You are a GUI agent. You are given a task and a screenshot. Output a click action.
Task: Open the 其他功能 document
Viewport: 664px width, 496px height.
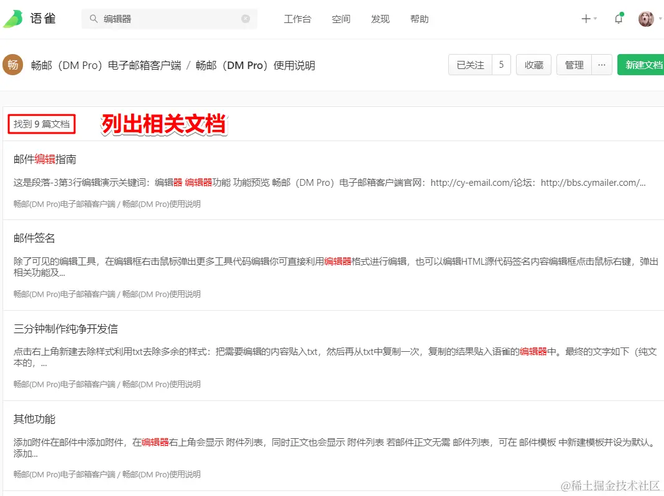pyautogui.click(x=34, y=419)
